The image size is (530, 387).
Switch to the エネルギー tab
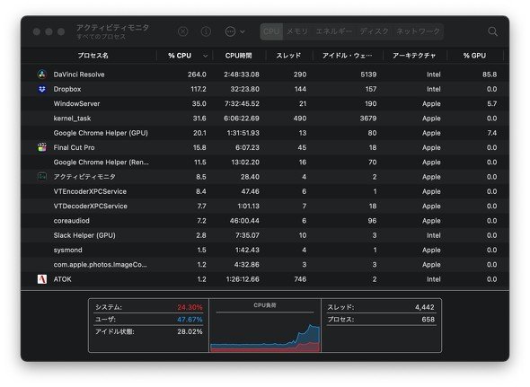(x=333, y=31)
